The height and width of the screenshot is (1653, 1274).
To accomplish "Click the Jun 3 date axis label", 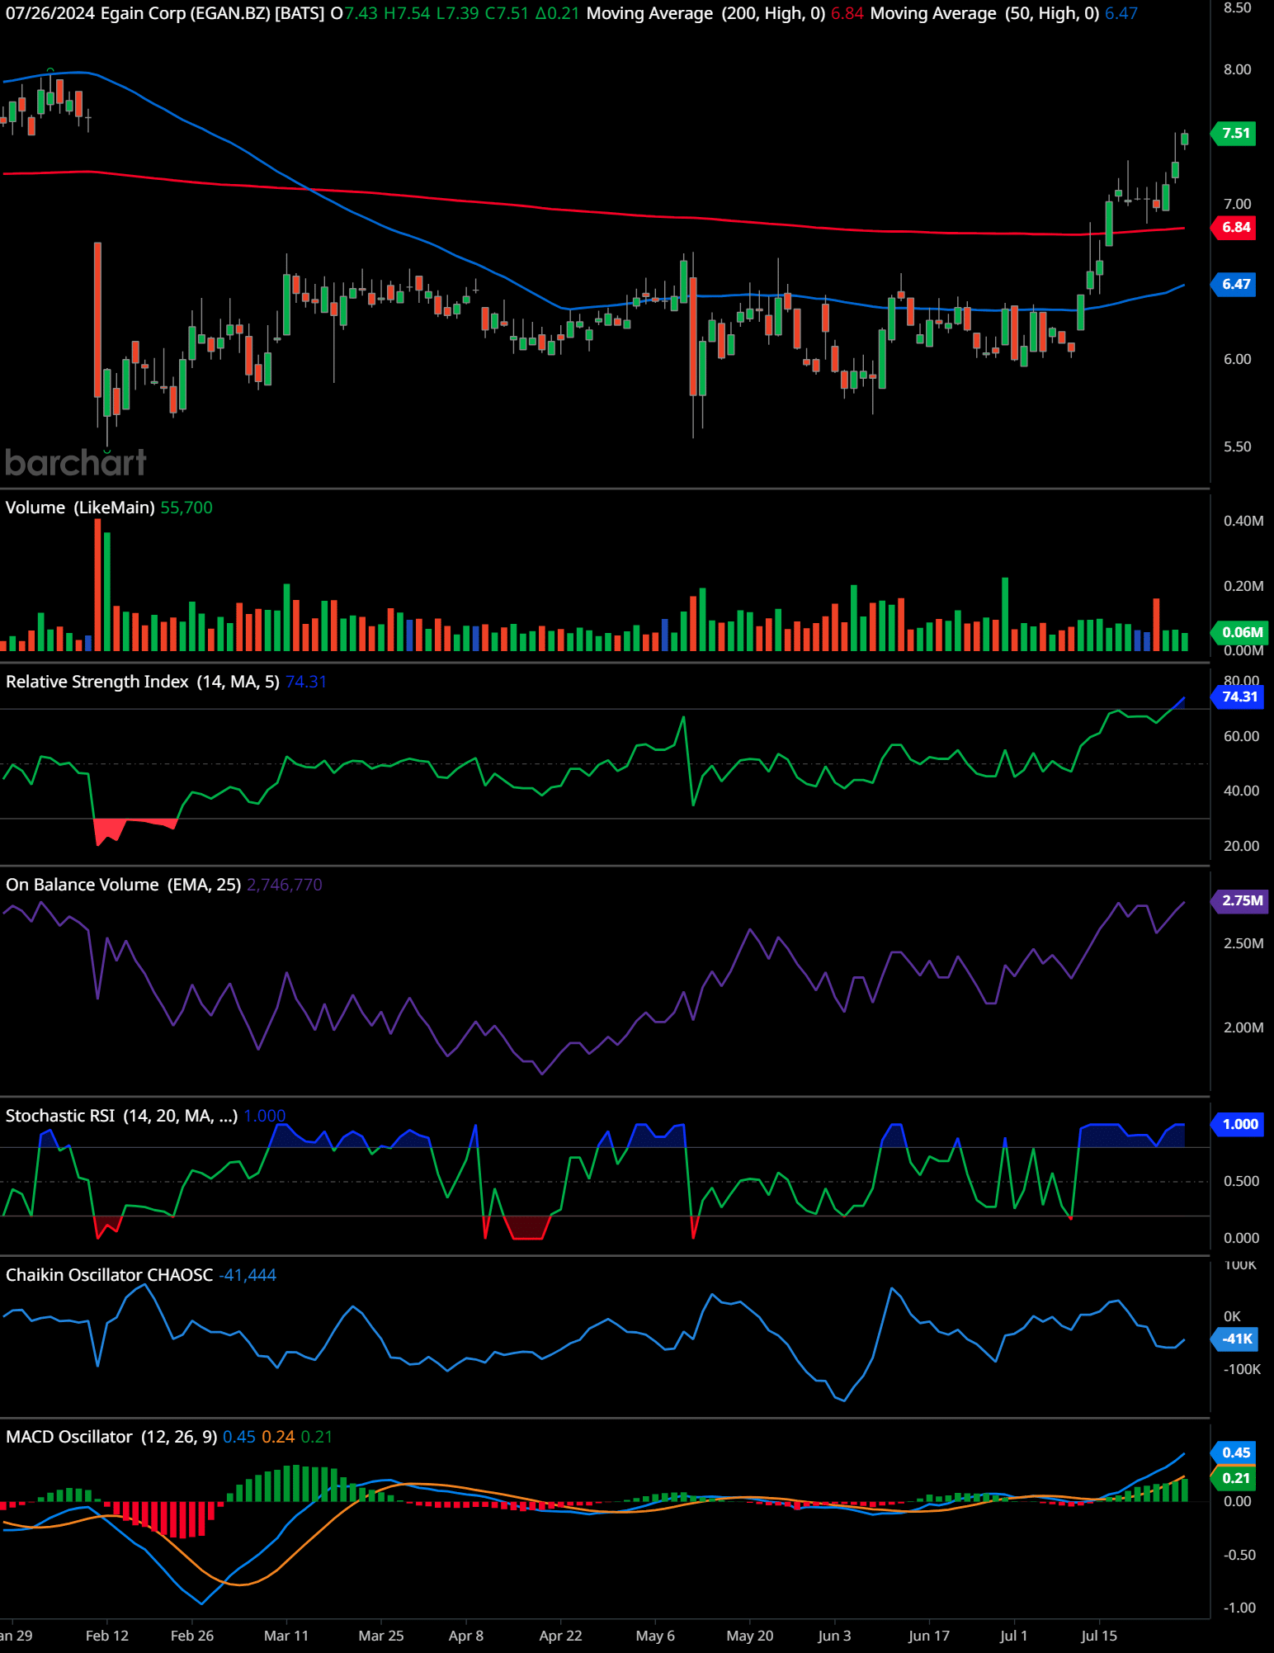I will [834, 1636].
